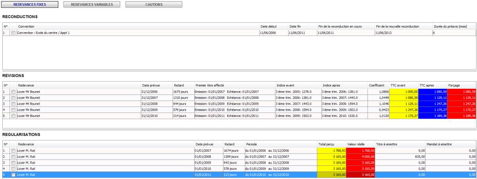Switch to the REDEVANCES FIXES tab

[x=30, y=5]
